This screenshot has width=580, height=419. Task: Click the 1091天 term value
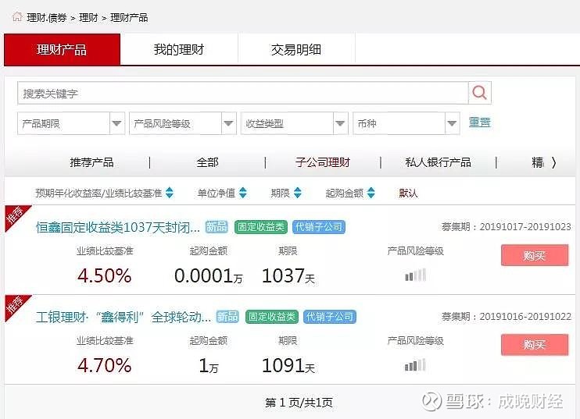point(288,365)
